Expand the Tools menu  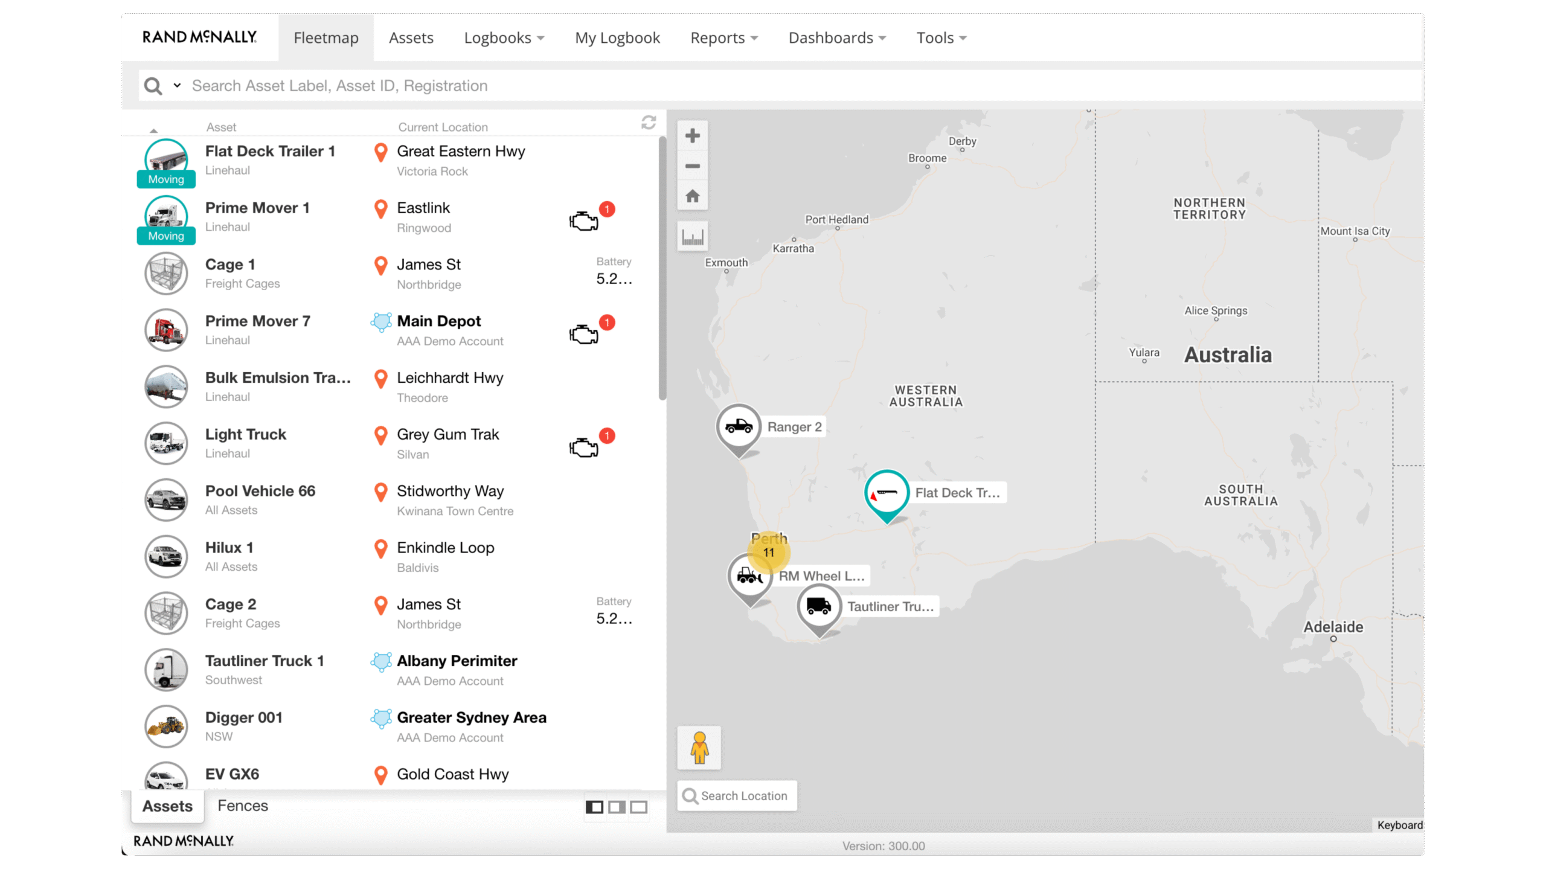[x=941, y=37]
